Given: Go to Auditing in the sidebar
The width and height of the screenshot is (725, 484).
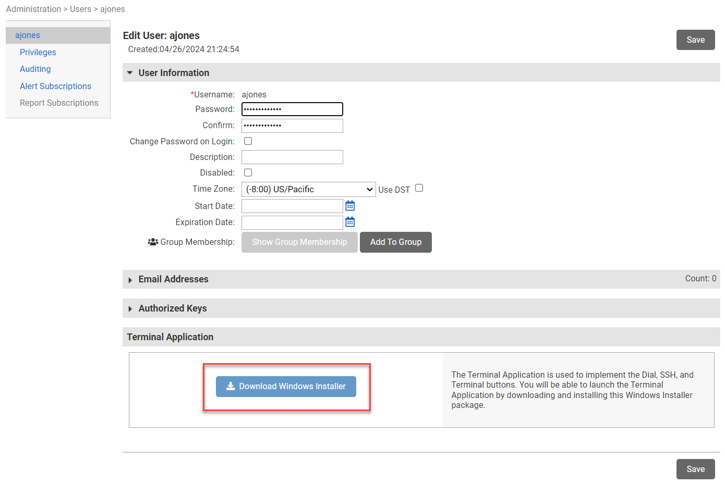Looking at the screenshot, I should (x=35, y=69).
